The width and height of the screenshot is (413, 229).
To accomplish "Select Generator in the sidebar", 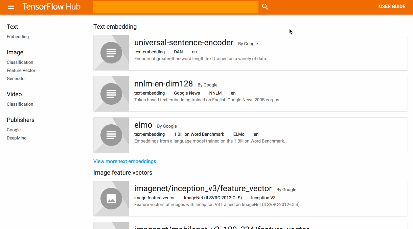I will pyautogui.click(x=16, y=78).
